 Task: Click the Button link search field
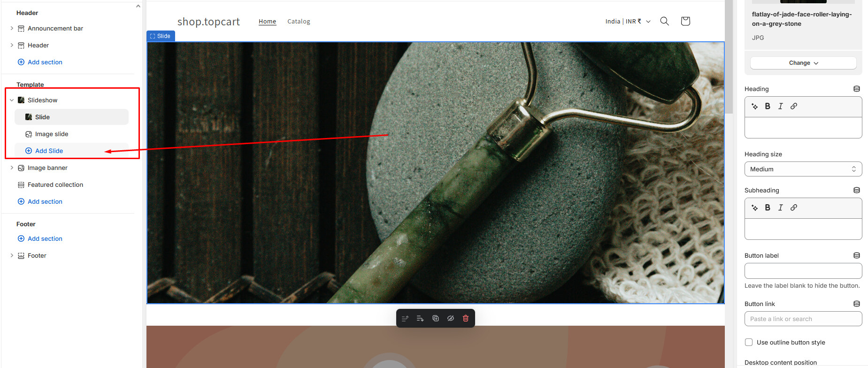point(803,319)
